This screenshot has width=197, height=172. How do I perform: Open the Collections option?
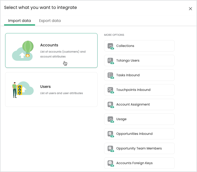[139, 46]
